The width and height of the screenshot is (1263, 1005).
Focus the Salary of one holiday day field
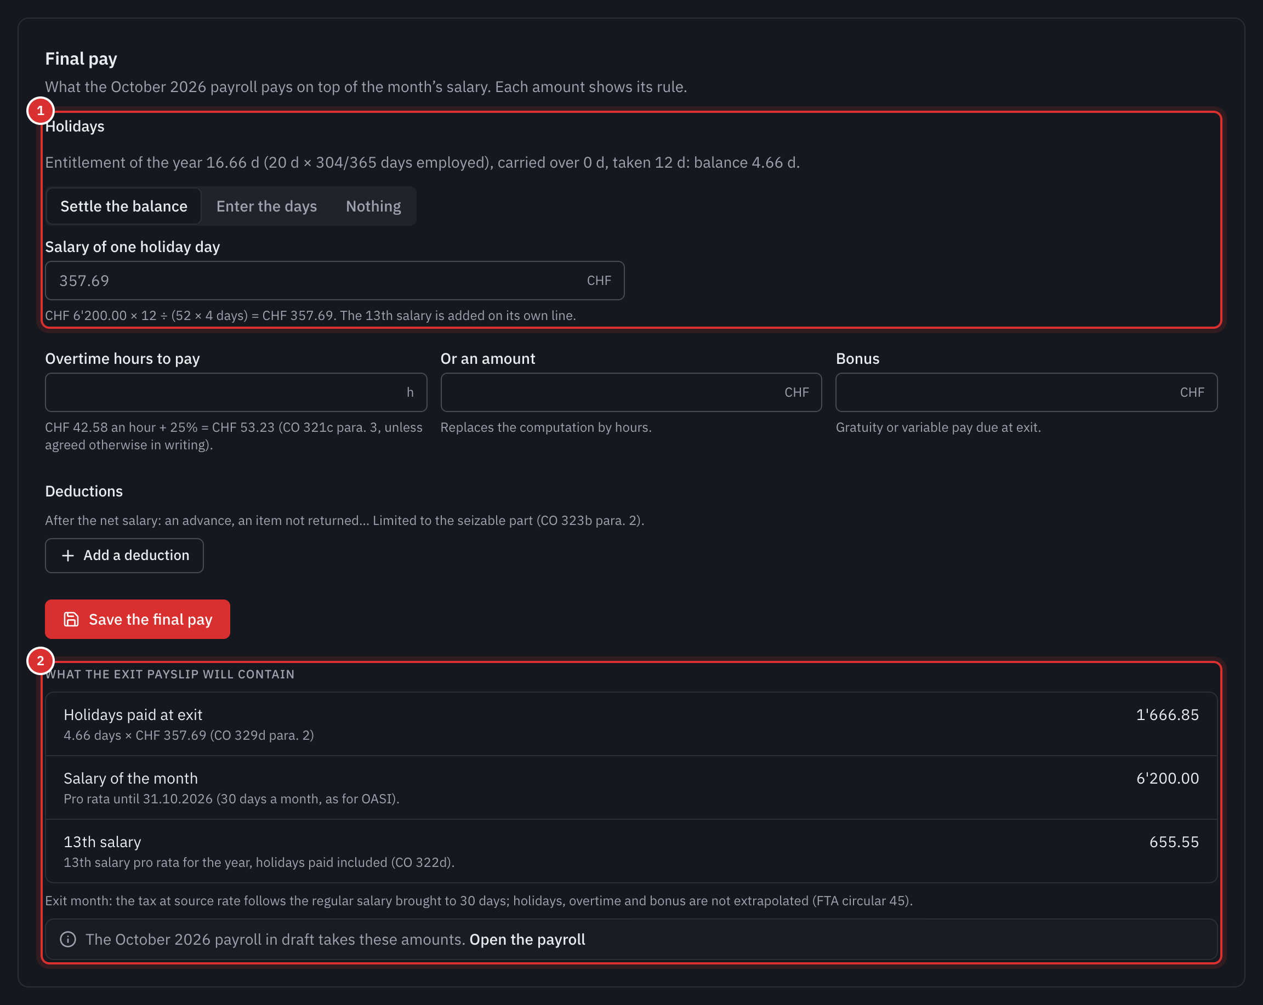point(334,281)
